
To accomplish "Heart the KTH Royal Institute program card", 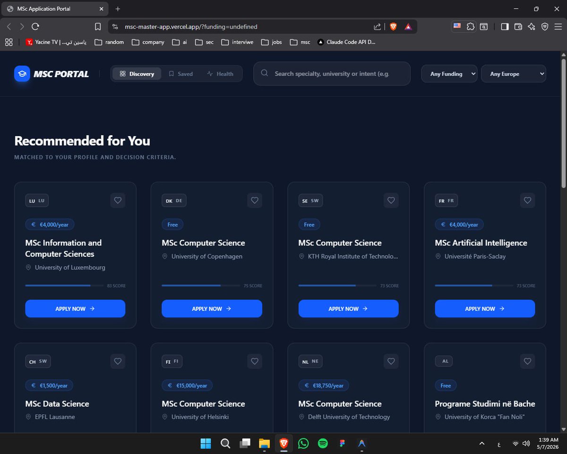I will (x=391, y=201).
